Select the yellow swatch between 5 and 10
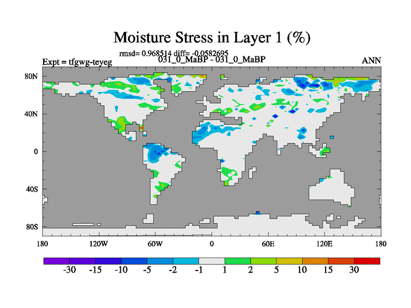The width and height of the screenshot is (411, 308). pyautogui.click(x=289, y=261)
